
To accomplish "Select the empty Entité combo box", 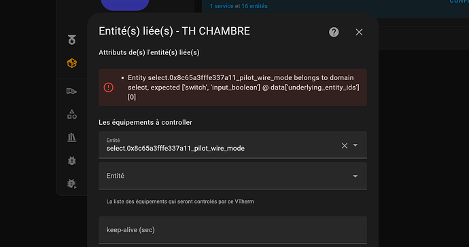I will point(232,176).
